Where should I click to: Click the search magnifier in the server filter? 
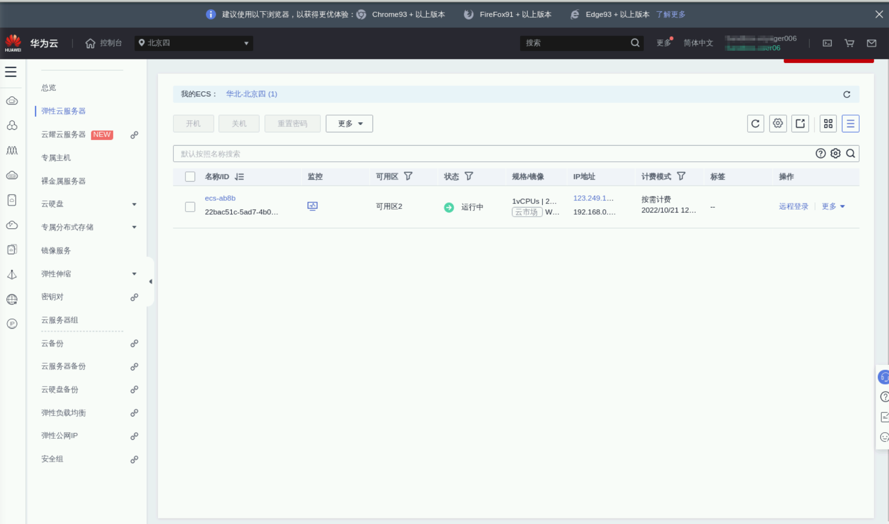point(850,154)
